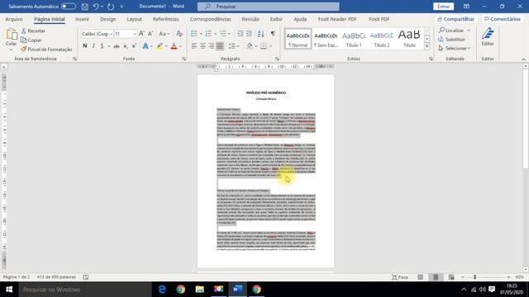Open the borders dropdown
This screenshot has height=297, width=529.
click(x=270, y=46)
